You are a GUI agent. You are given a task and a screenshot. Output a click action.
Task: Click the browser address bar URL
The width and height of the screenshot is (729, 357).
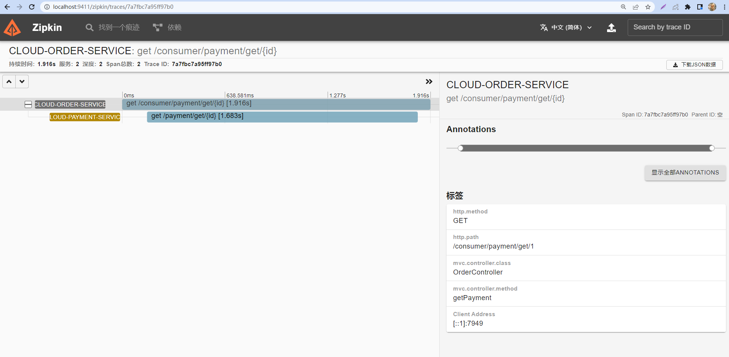113,7
